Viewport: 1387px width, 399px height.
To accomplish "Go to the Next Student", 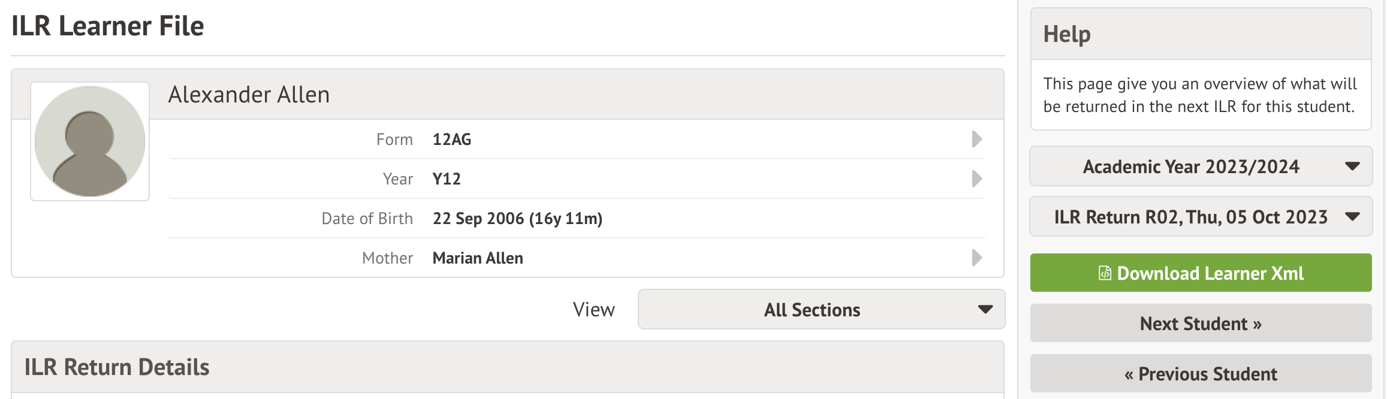I will [x=1201, y=324].
